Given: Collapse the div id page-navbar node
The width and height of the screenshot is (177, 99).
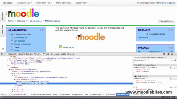Looking at the screenshot, I should point(8,60).
